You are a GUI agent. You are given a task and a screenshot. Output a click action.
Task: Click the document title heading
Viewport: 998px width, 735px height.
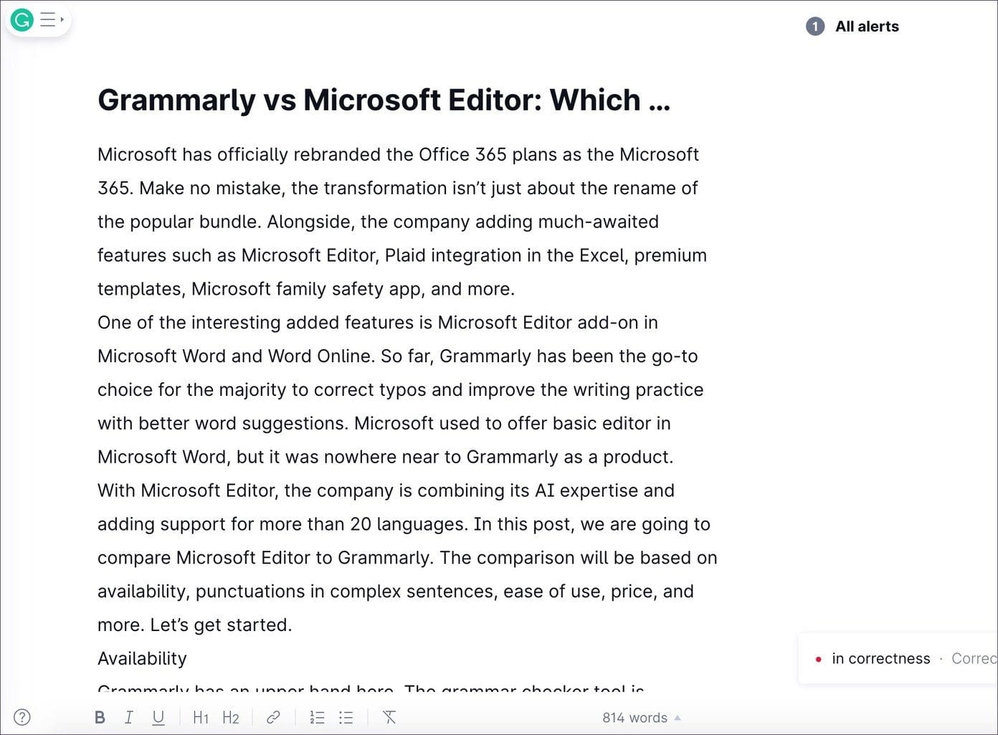coord(384,100)
